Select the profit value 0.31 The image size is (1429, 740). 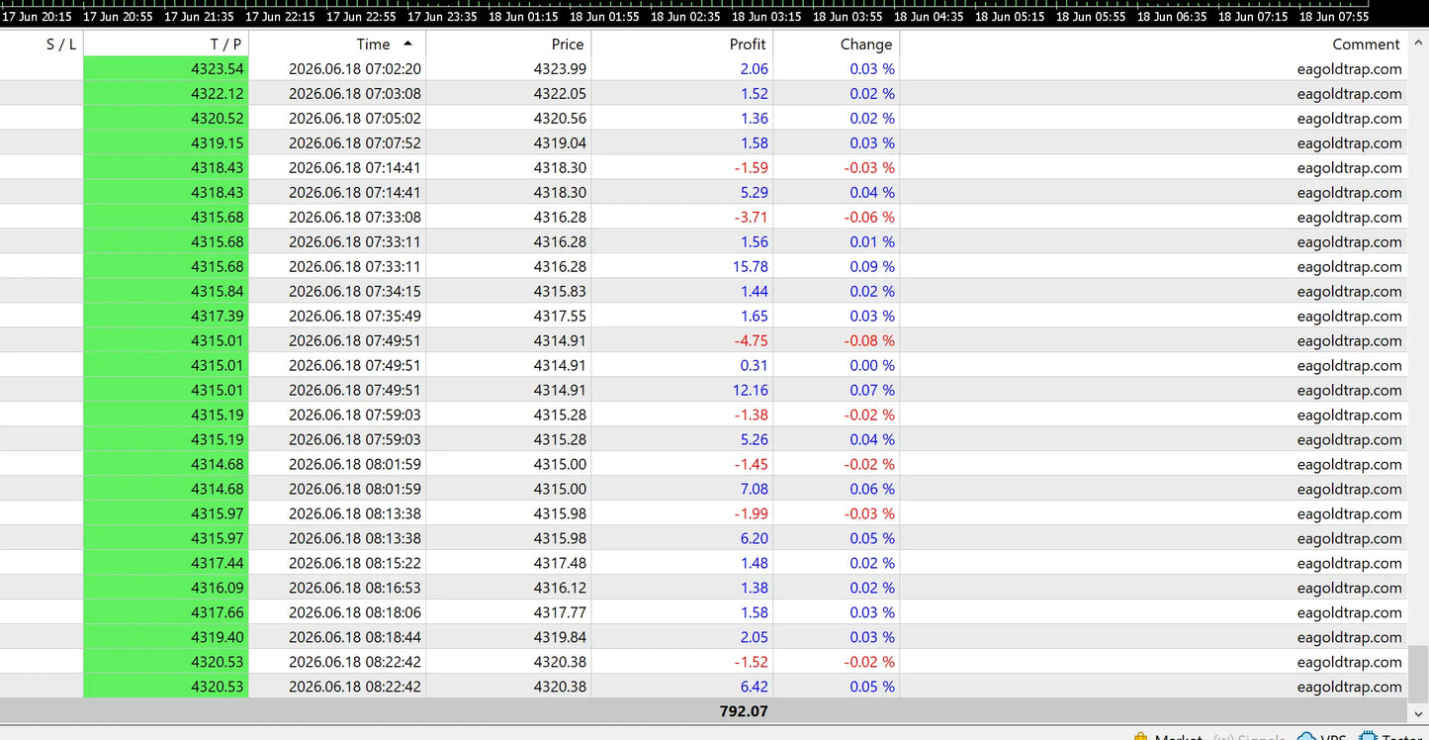click(754, 365)
